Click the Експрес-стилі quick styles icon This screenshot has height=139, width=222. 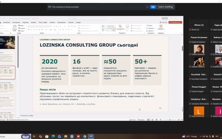point(127,26)
